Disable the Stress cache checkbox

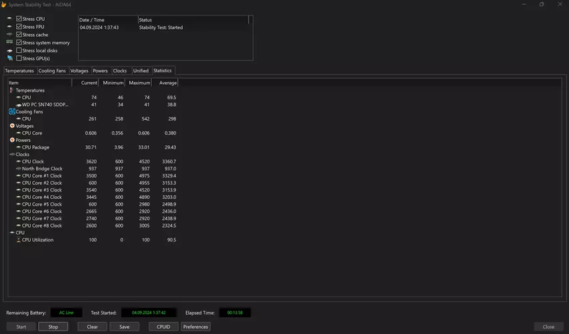point(19,35)
